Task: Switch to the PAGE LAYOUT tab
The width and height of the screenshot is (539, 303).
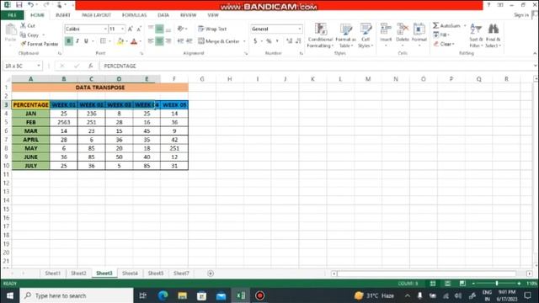Action: point(96,15)
